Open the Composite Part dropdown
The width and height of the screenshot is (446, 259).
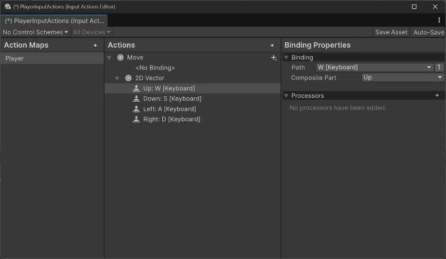(x=402, y=78)
